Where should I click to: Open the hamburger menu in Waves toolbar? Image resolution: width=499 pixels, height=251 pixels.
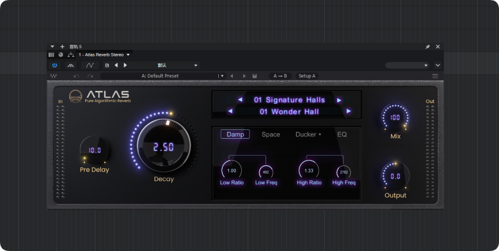(x=435, y=76)
